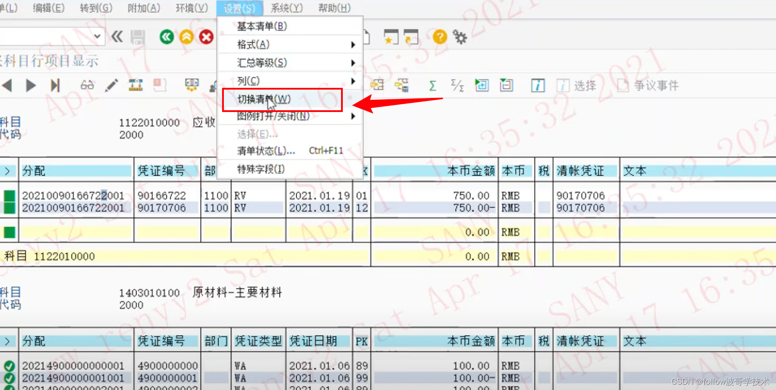The width and height of the screenshot is (776, 390).
Task: Open the 系统(Y) menu
Action: pos(287,8)
